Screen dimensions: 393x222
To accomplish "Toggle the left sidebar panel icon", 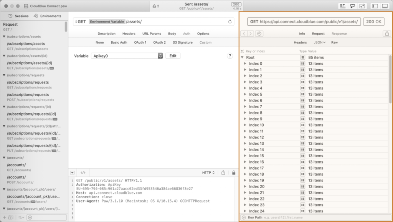I will click(375, 6).
